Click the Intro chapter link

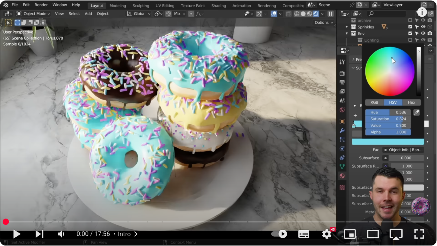click(128, 234)
